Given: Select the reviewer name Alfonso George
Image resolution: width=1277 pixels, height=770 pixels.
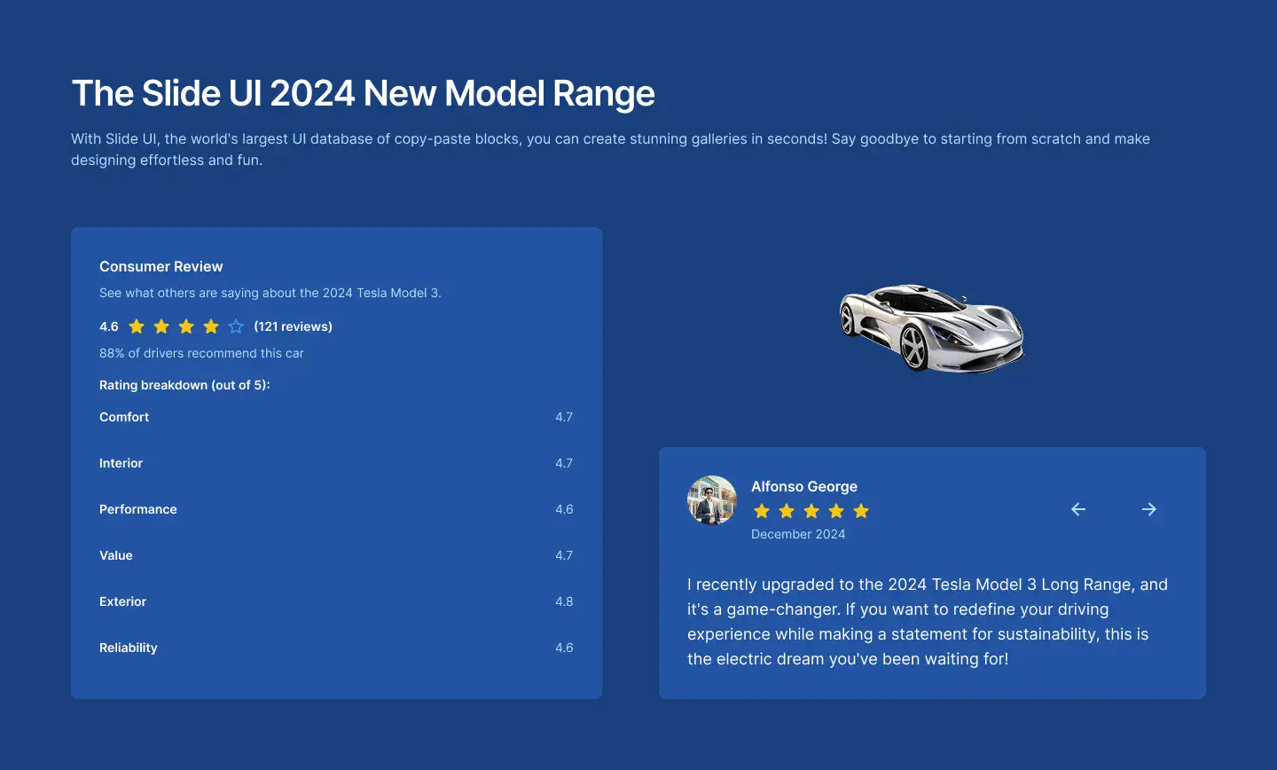Looking at the screenshot, I should click(x=804, y=486).
